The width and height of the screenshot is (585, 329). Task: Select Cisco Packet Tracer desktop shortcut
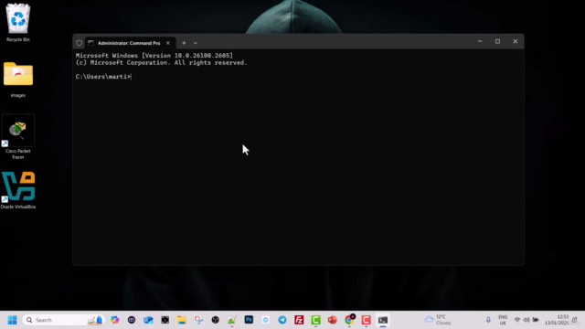pos(18,137)
